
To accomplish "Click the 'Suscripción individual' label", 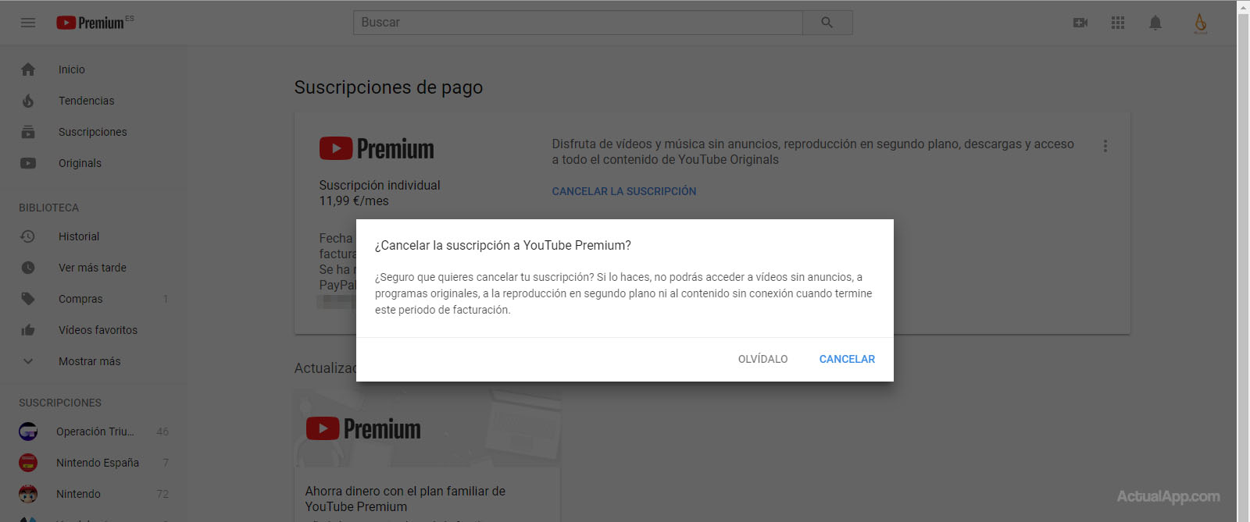I will pyautogui.click(x=380, y=185).
